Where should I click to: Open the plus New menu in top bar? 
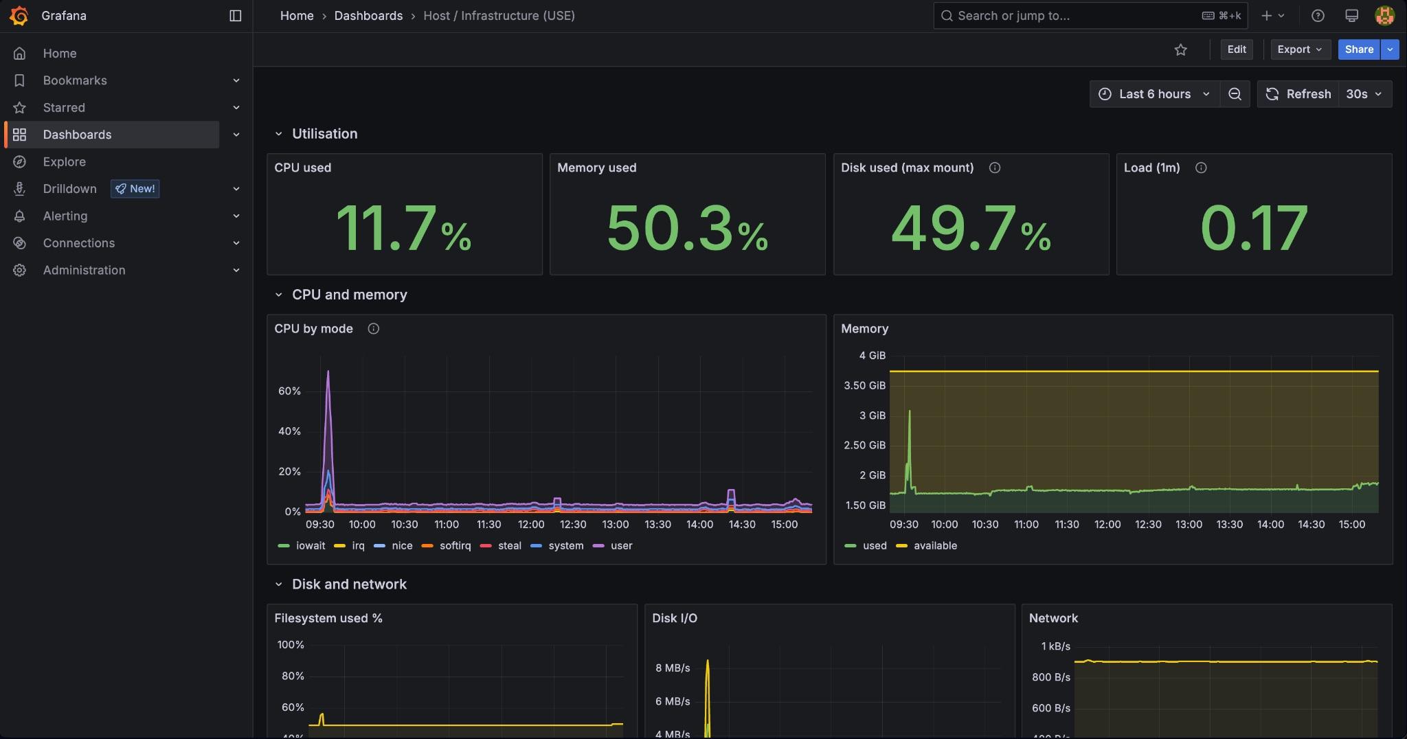pos(1272,15)
